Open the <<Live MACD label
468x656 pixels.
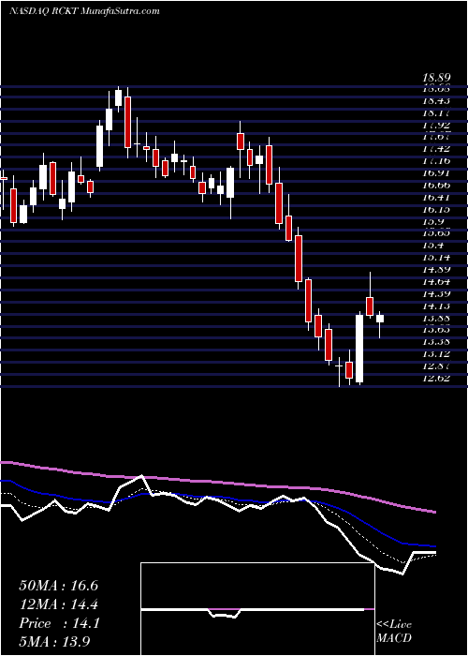tap(394, 632)
